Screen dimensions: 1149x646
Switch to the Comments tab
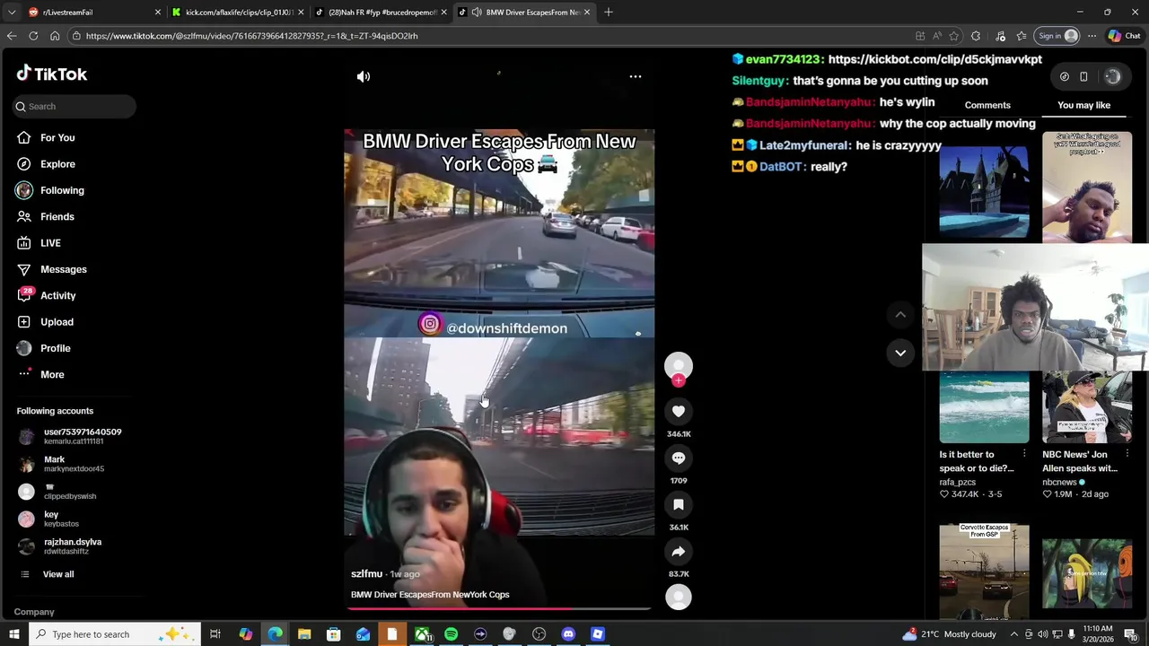click(x=987, y=105)
